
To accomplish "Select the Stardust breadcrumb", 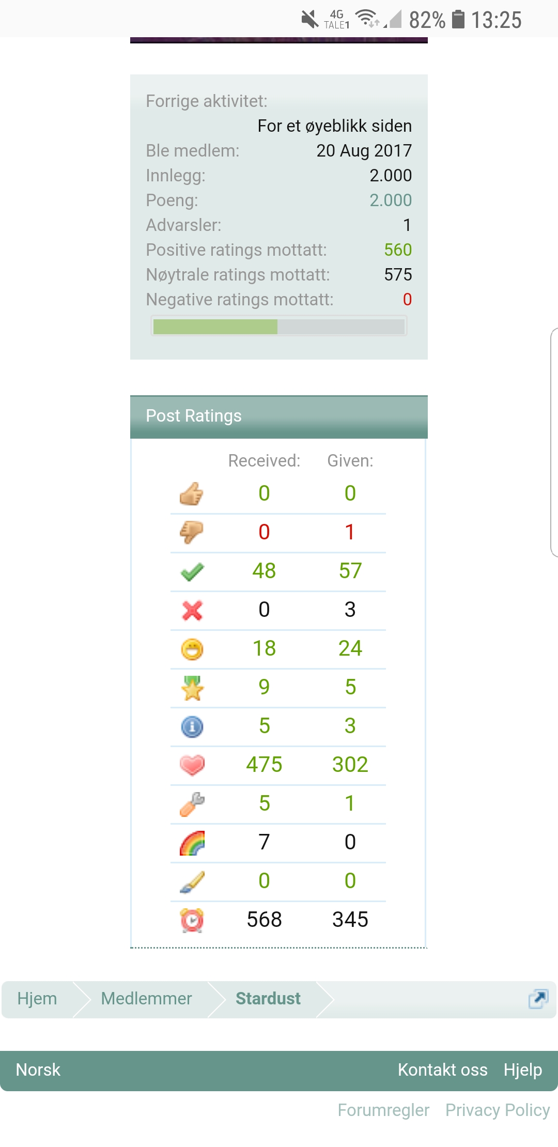I will coord(268,999).
